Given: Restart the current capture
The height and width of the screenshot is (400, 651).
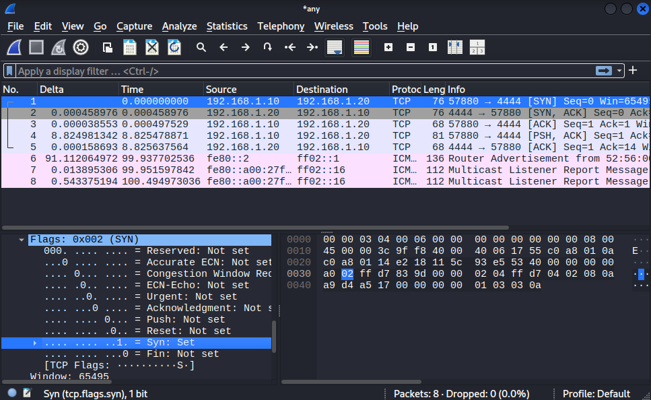Looking at the screenshot, I should (x=59, y=47).
